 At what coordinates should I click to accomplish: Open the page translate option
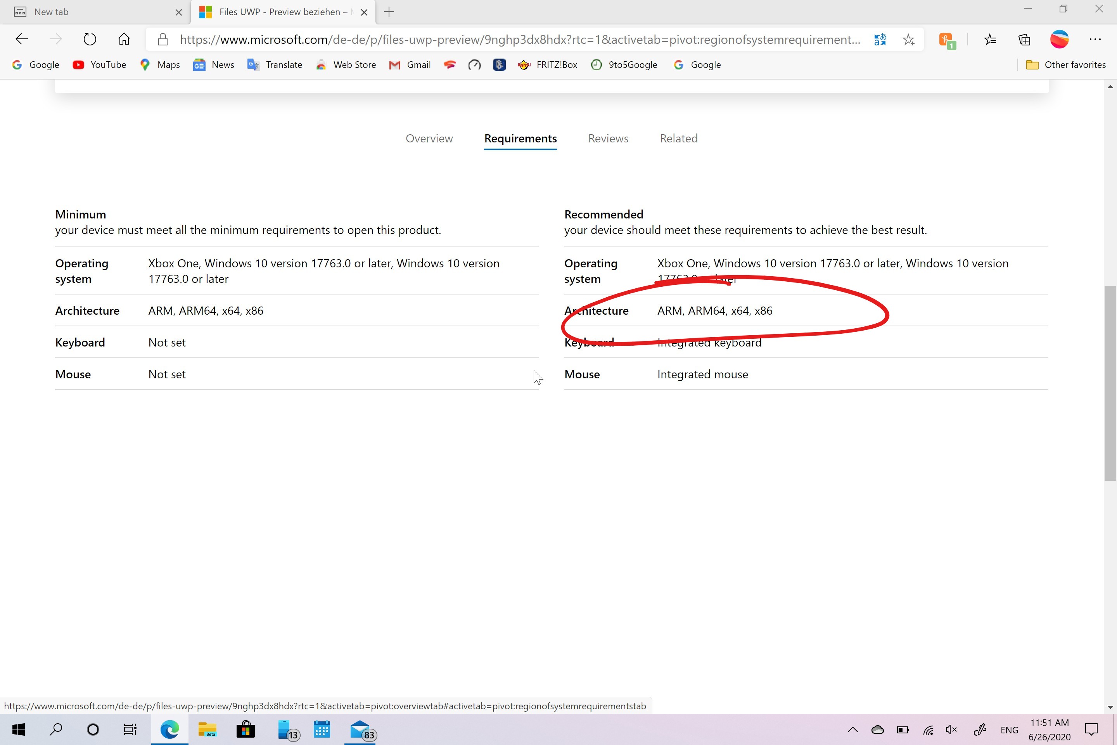(880, 40)
